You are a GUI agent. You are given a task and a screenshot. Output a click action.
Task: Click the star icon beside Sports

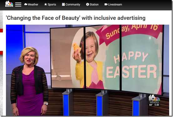click(x=46, y=4)
